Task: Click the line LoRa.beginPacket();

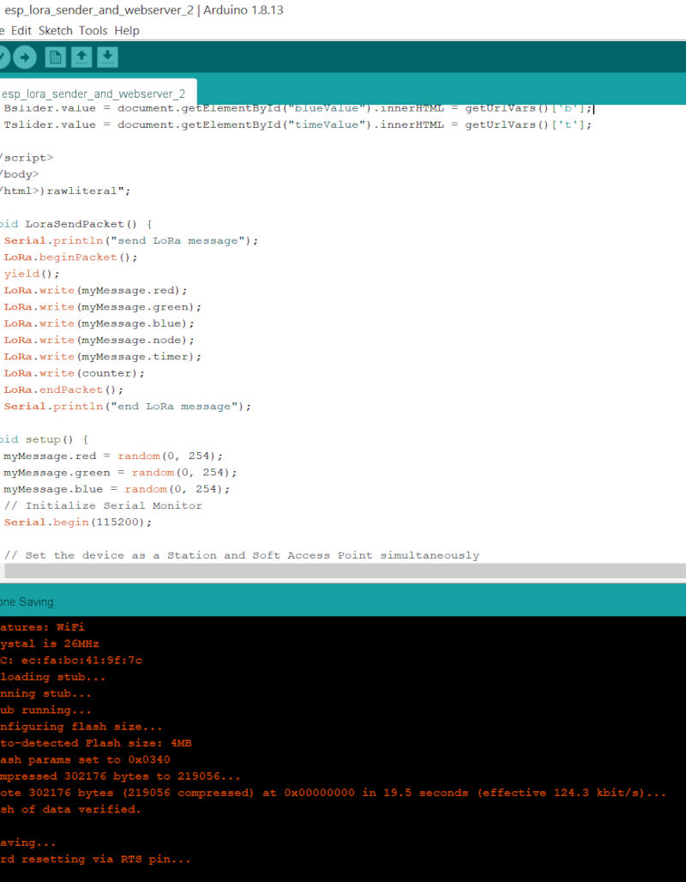Action: pyautogui.click(x=71, y=257)
